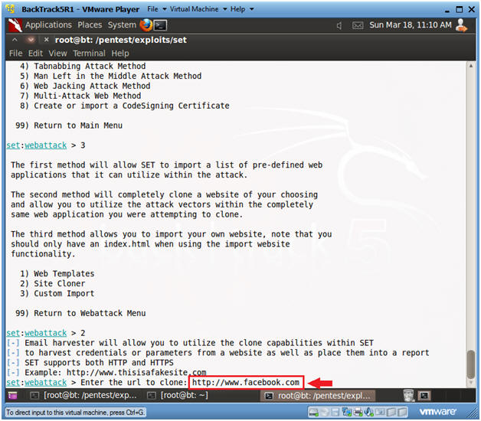Screen dimensions: 481x421
Task: Click VMware network adapter status icon
Action: (x=347, y=412)
